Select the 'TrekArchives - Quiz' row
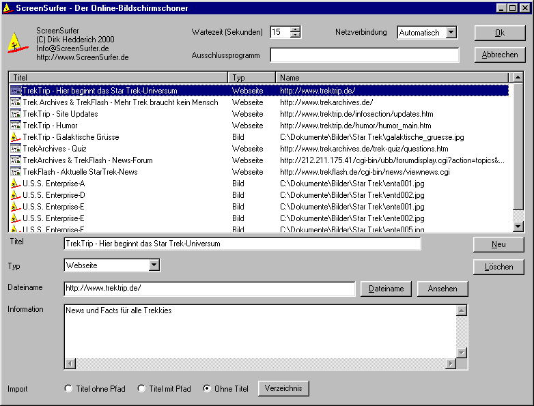The image size is (534, 406). [259, 148]
